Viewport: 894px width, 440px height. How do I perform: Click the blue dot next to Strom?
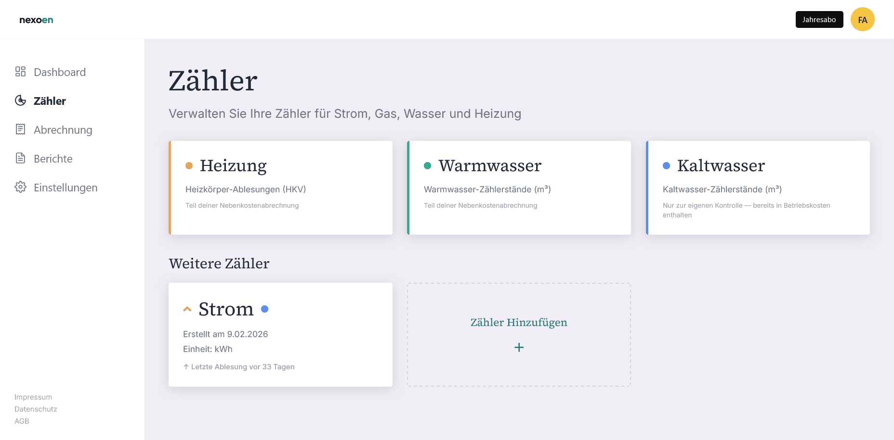[264, 309]
